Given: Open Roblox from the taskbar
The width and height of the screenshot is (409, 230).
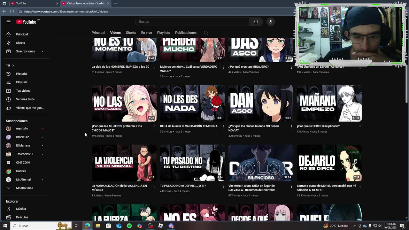Looking at the screenshot, I should point(161,226).
